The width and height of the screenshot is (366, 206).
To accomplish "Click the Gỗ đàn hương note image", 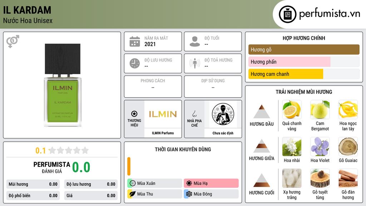I will 348,178.
